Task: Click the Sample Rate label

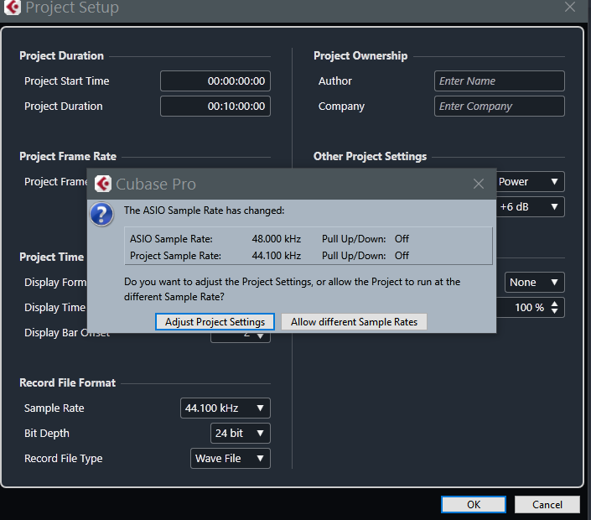Action: 54,408
